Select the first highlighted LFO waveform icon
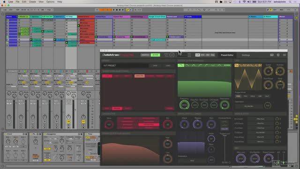Image resolution: width=300 pixels, height=169 pixels. [x=236, y=66]
